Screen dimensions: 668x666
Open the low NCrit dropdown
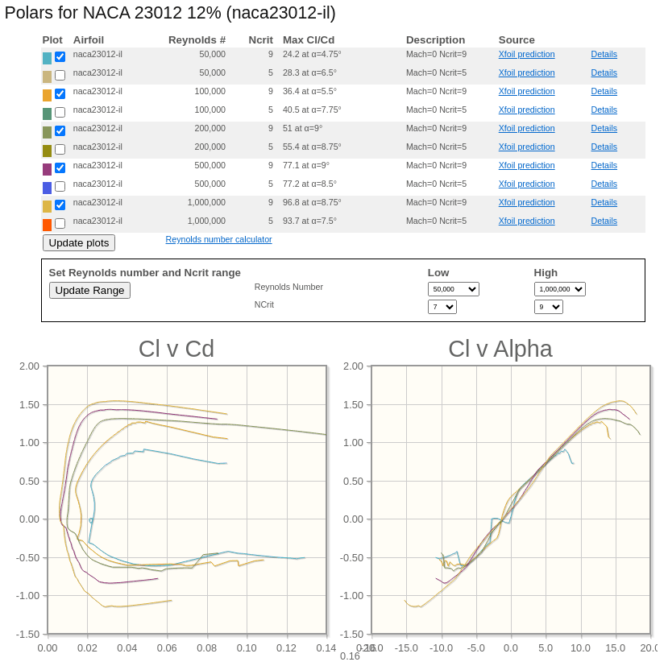click(x=442, y=307)
